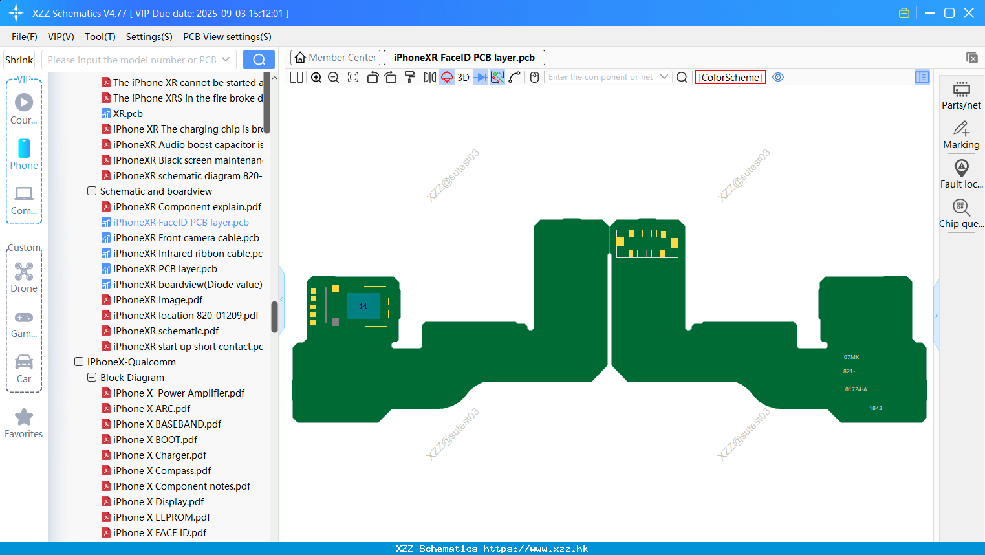Open the Member Center tab

tap(335, 58)
